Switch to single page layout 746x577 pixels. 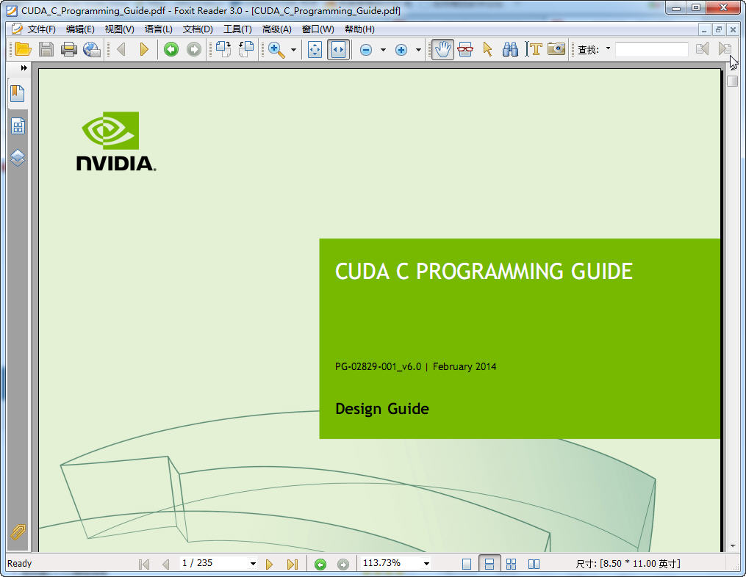pyautogui.click(x=467, y=565)
